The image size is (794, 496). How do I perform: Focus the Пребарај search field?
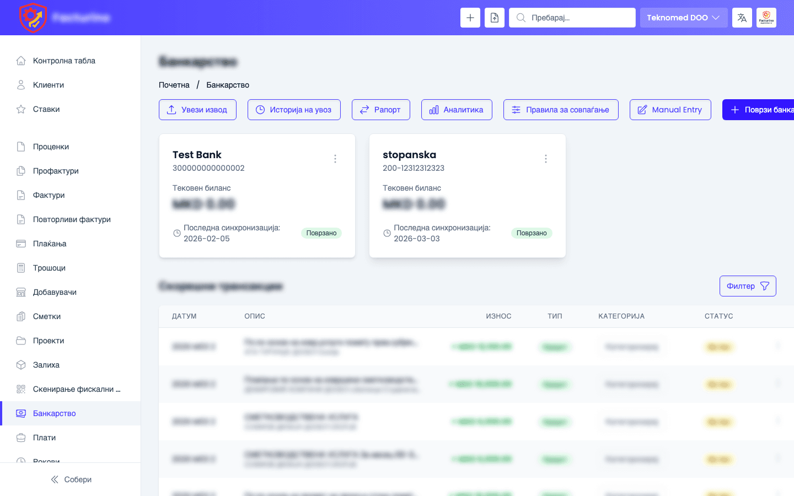(579, 18)
